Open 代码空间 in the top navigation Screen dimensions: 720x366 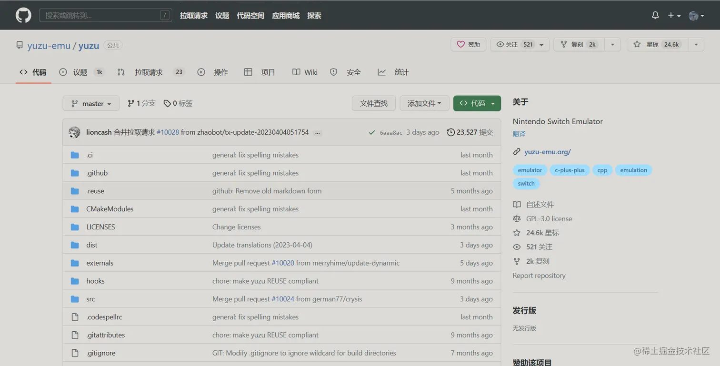tap(250, 15)
